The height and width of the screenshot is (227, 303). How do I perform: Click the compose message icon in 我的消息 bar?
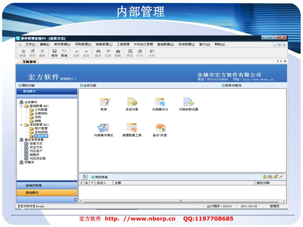point(275,177)
